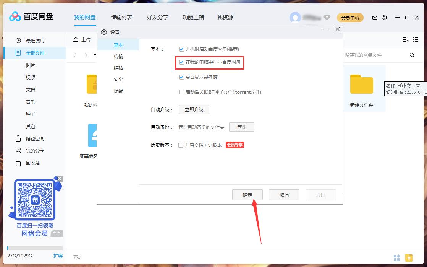This screenshot has height=267, width=427.
Task: Switch to the 传输 settings tab
Action: coord(118,56)
